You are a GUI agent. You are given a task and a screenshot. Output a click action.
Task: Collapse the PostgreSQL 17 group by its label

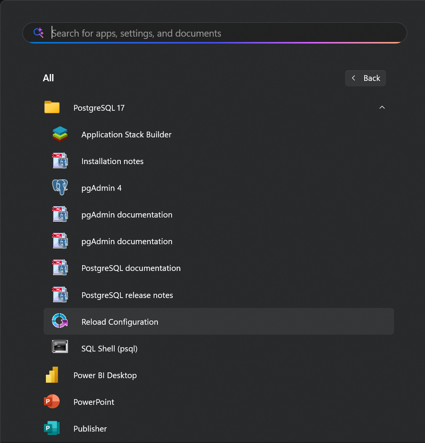[x=99, y=108]
